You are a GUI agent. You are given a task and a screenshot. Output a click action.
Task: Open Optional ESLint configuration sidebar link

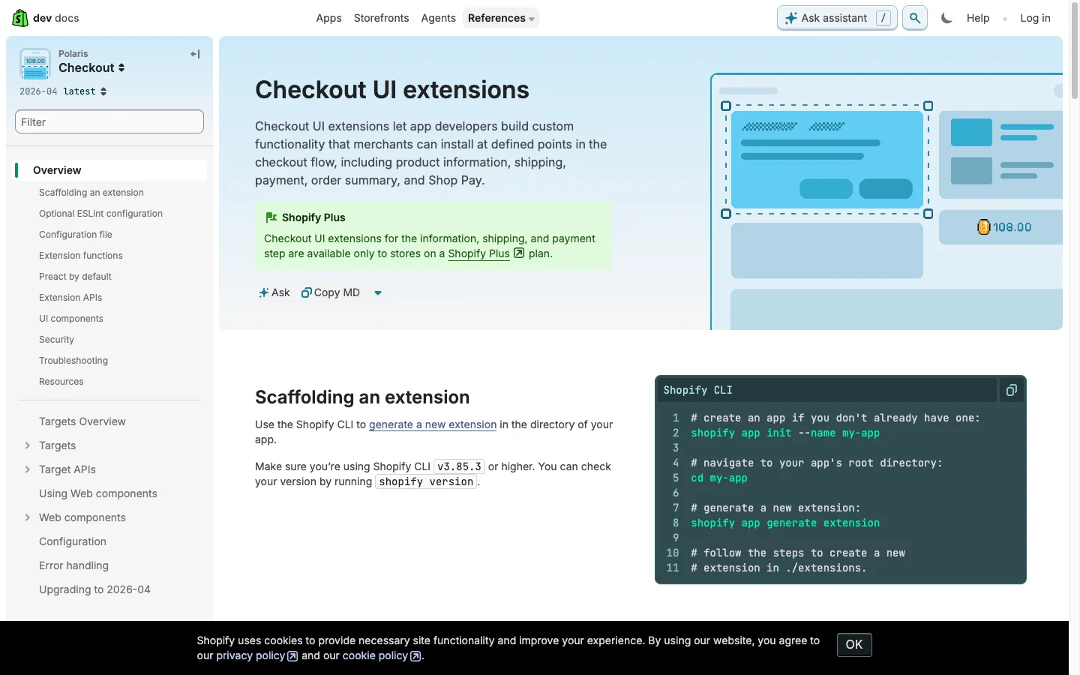point(100,214)
